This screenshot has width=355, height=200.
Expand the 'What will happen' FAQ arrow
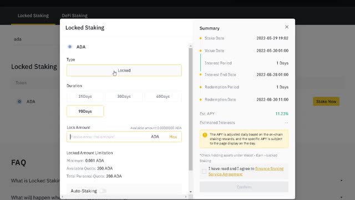point(342,198)
